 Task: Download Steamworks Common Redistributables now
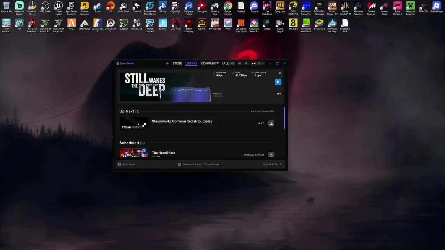(x=271, y=123)
